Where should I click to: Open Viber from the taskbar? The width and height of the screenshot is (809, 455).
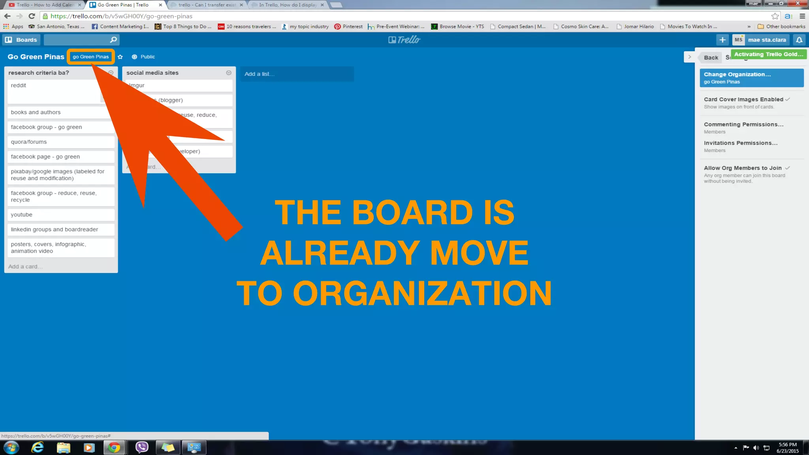click(x=141, y=447)
